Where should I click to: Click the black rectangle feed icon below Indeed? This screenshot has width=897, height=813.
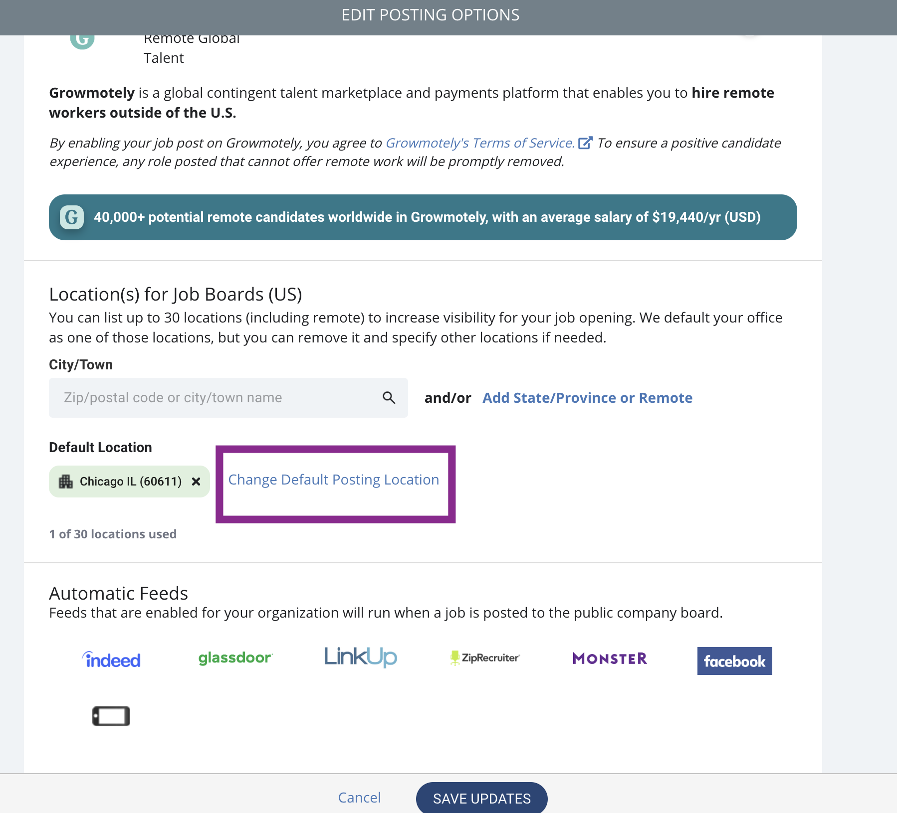(111, 716)
